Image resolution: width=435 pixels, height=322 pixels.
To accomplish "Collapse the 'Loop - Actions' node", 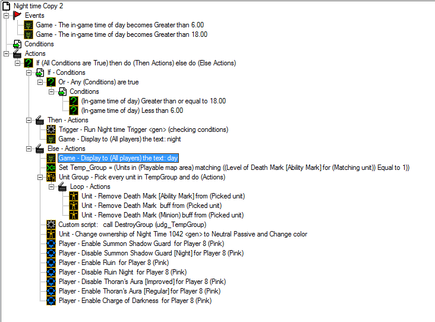I will [x=52, y=187].
